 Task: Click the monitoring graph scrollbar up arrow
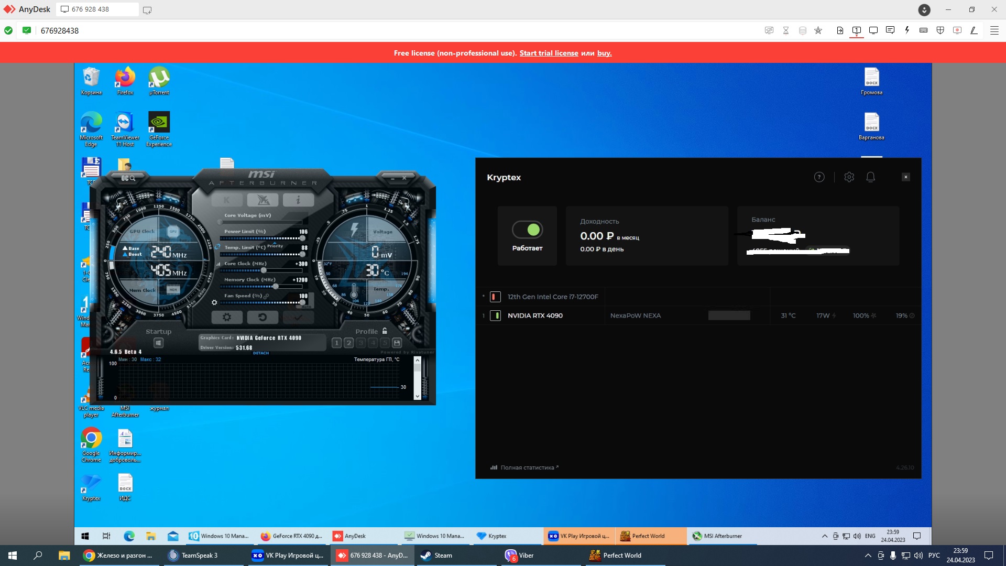tap(417, 361)
